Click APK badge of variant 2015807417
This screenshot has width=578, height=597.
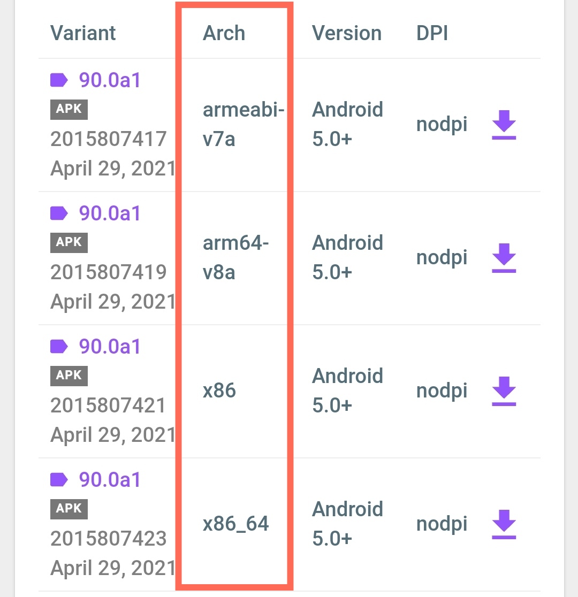coord(69,110)
